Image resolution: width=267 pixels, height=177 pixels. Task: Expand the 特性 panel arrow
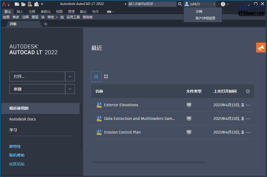[57, 17]
